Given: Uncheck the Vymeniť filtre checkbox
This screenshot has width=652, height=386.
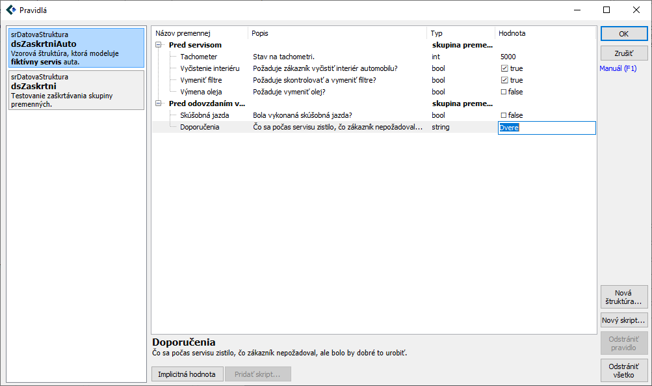Looking at the screenshot, I should pos(504,80).
